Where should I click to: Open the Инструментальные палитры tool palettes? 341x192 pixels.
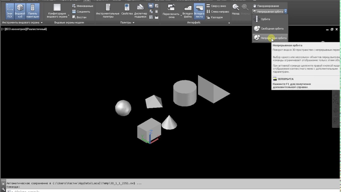pos(108,11)
